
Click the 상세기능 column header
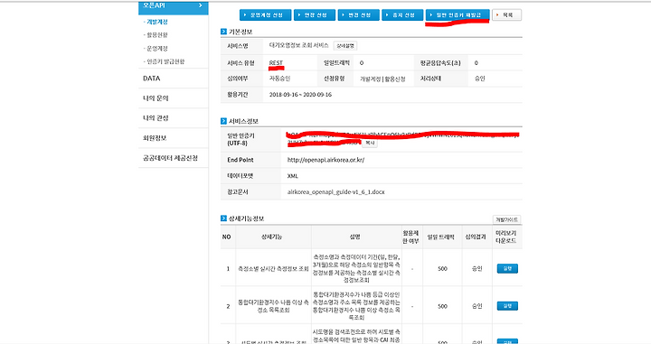tap(272, 237)
